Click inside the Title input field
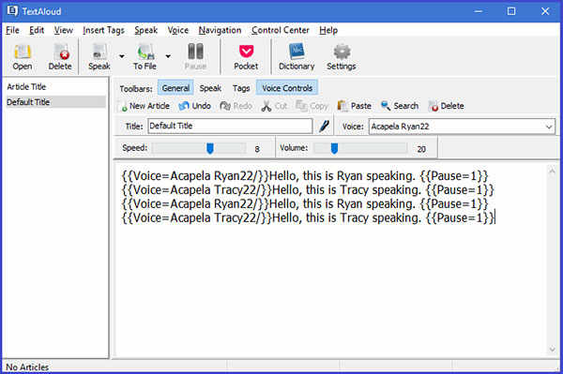 (x=230, y=126)
